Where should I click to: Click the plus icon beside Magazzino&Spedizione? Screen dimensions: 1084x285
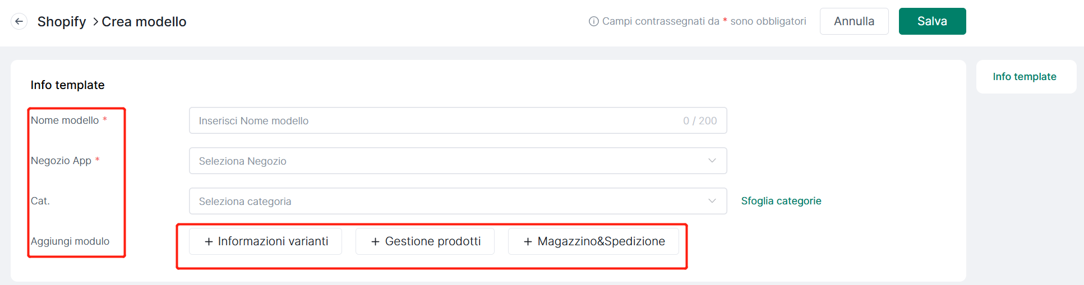click(528, 241)
